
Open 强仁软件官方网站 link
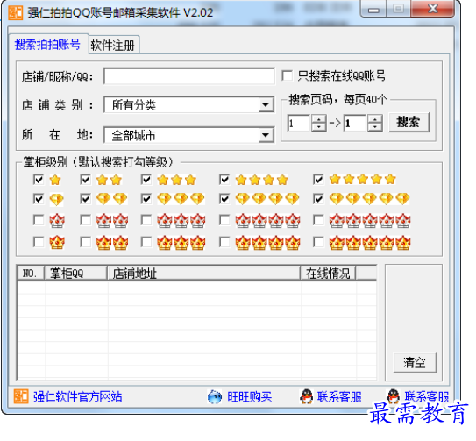coord(78,396)
